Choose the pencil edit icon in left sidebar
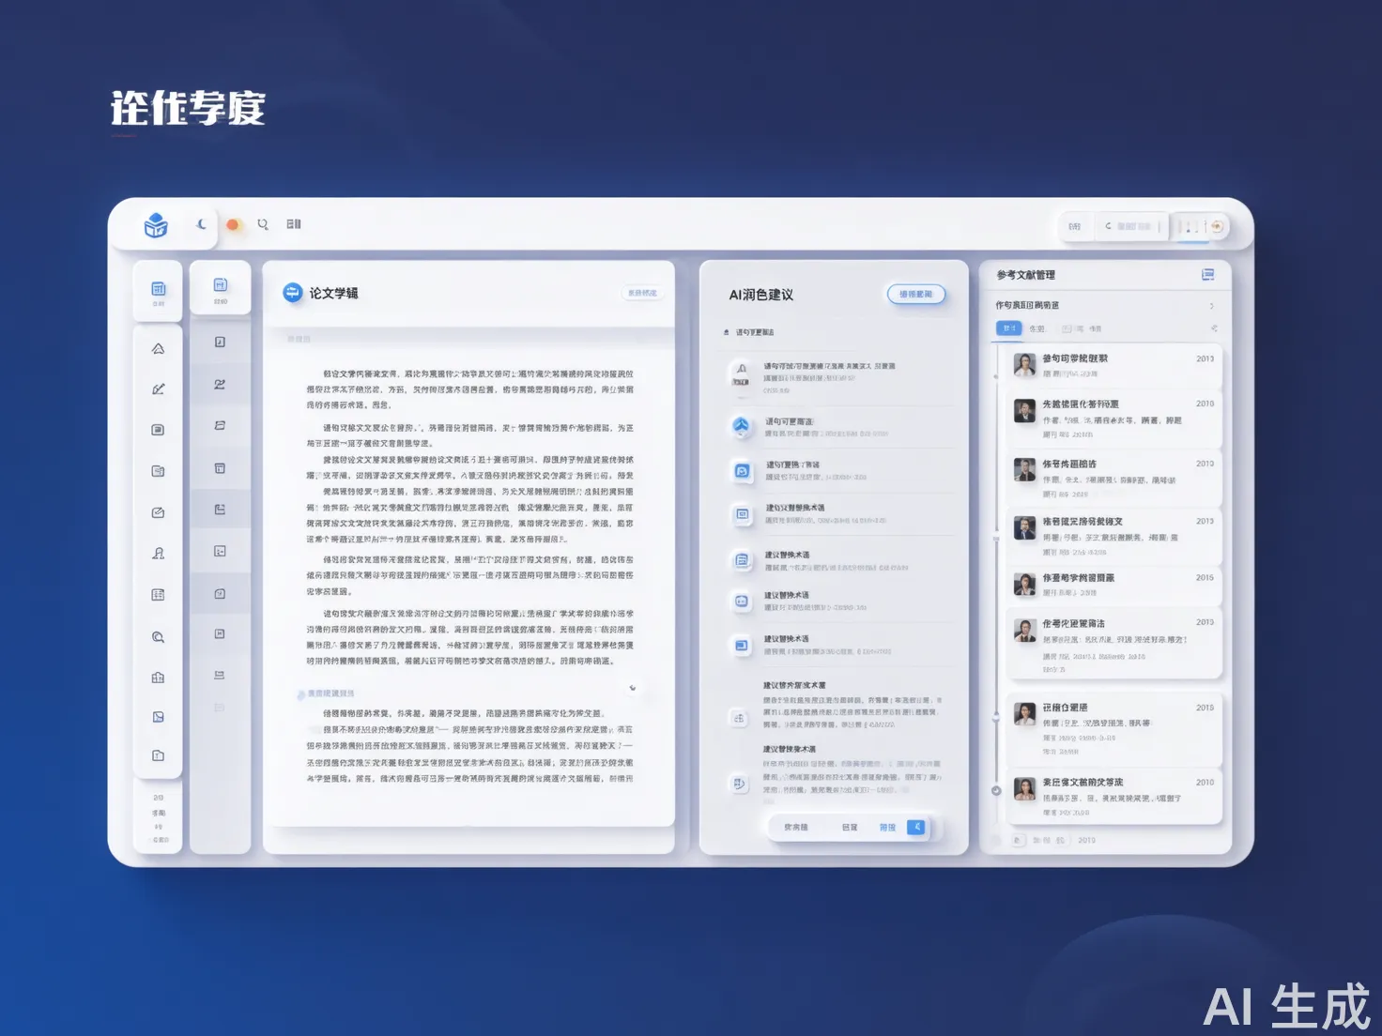Viewport: 1382px width, 1036px height. coord(159,389)
